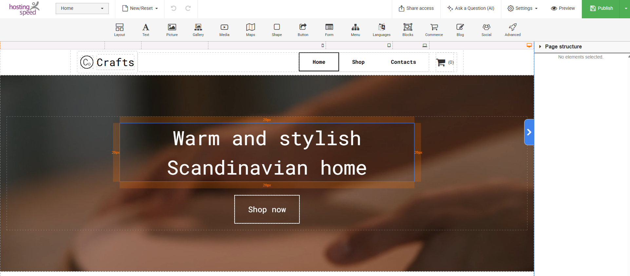Open the Layout tool

tap(119, 30)
